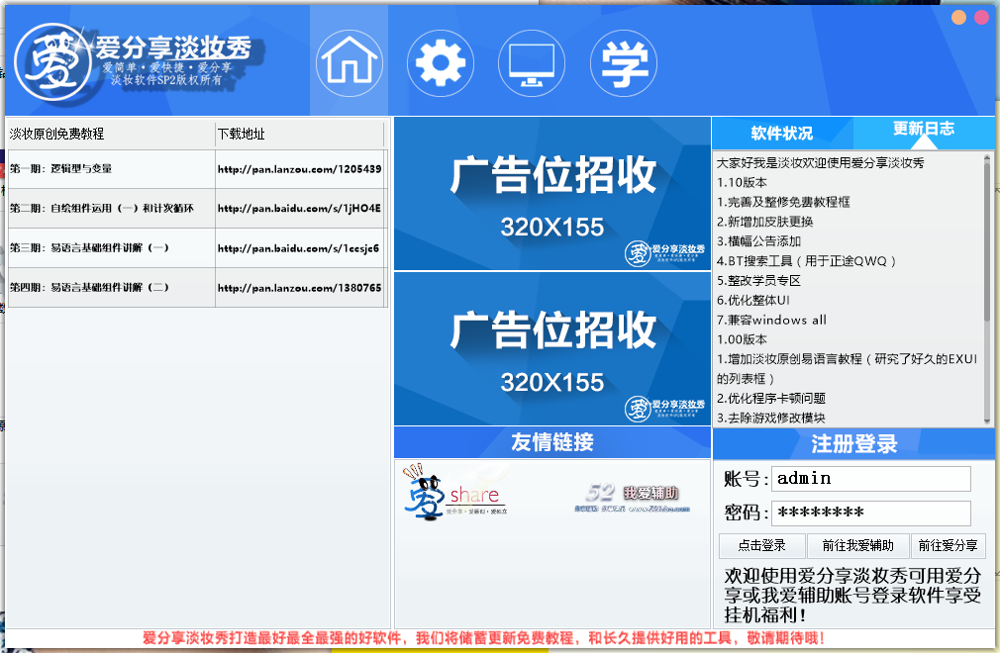Click the 友情链接 section header
Viewport: 1000px width, 653px height.
coord(552,442)
